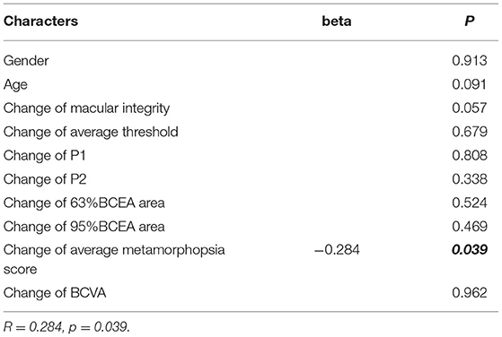The image size is (502, 337).
Task: Click the beta column header
Action: tap(337, 22)
